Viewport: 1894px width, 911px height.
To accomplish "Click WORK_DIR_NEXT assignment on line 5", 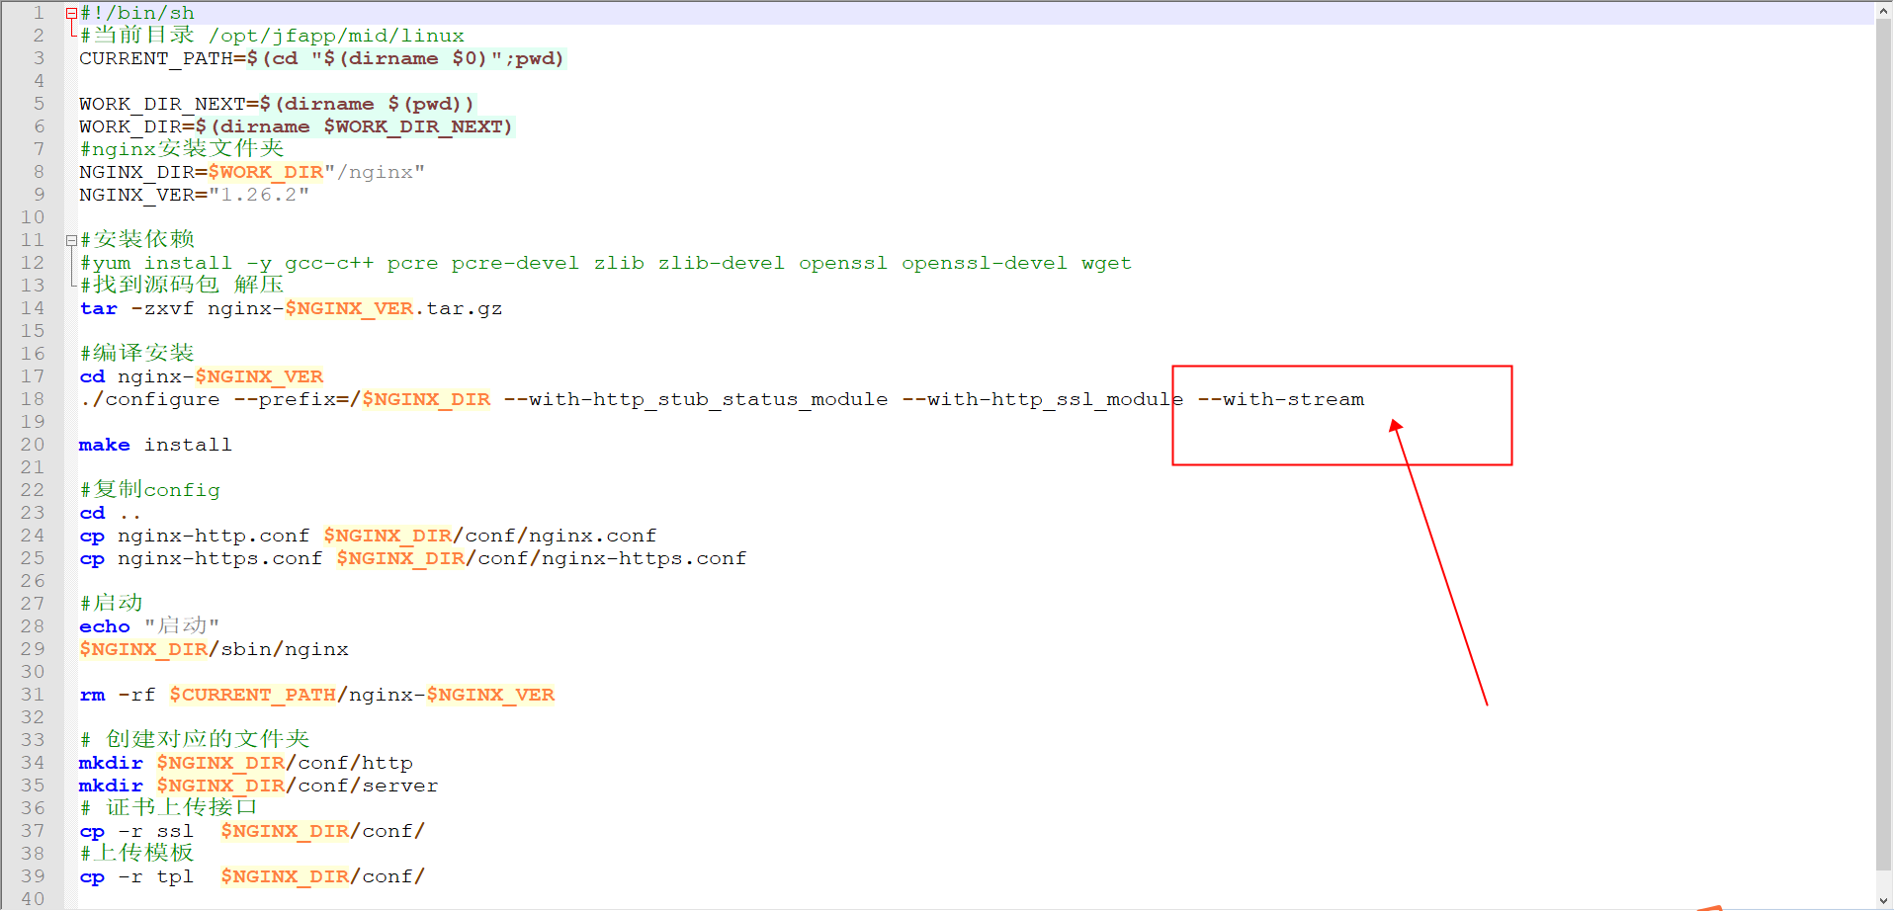I will pyautogui.click(x=277, y=104).
